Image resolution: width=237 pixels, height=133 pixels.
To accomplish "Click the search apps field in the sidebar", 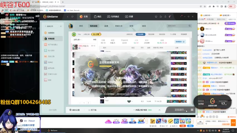I will pyautogui.click(x=51, y=26).
